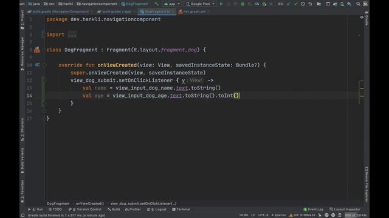Viewport: 389px width, 218px height.
Task: Click the navigationcomponent breadcrumb folder
Action: 97,4
